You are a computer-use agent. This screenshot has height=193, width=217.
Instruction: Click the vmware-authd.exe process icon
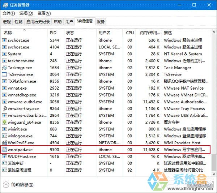click(4, 102)
